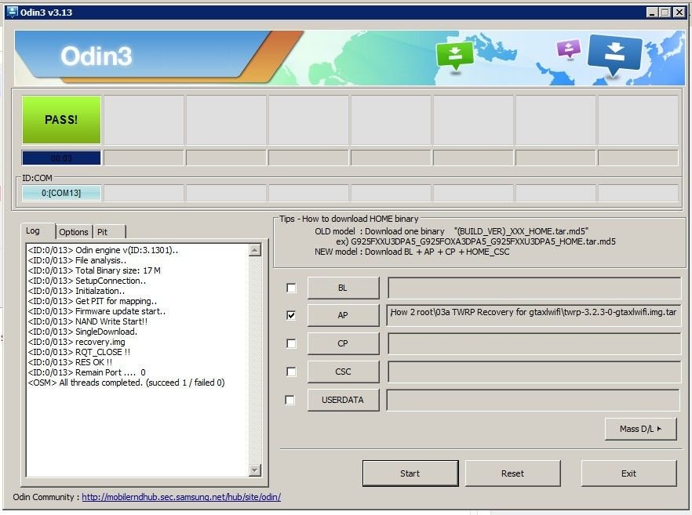Image resolution: width=692 pixels, height=515 pixels.
Task: Click the log line 'Total Binary size: 17 M'
Action: 94,270
